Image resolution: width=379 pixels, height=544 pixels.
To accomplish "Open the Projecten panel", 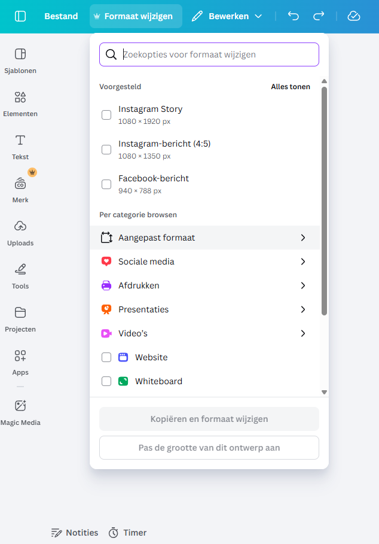I will coord(20,319).
